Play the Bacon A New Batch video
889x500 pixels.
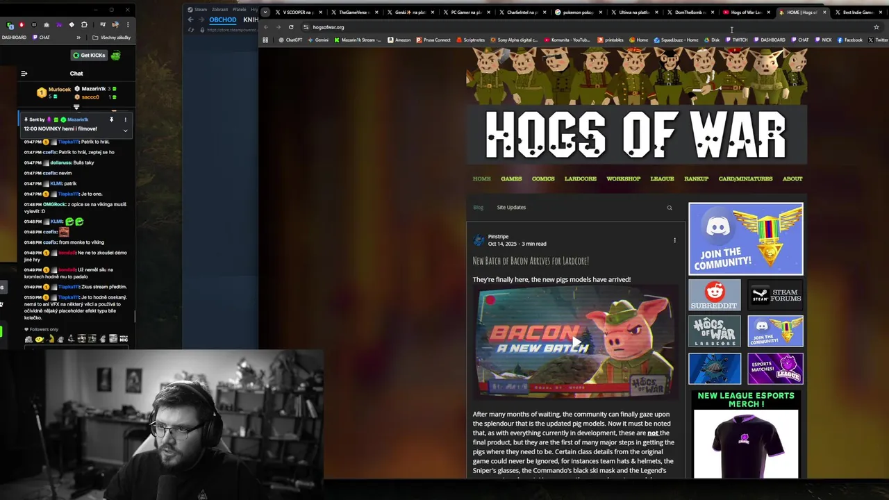[576, 342]
